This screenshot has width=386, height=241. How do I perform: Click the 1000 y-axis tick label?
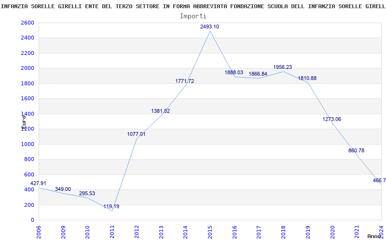[x=28, y=144]
